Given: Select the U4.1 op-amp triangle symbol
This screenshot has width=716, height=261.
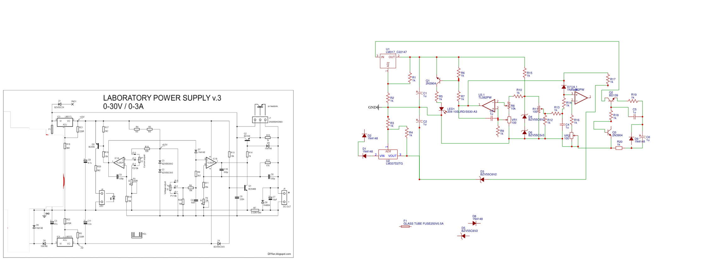Looking at the screenshot, I should point(581,97).
